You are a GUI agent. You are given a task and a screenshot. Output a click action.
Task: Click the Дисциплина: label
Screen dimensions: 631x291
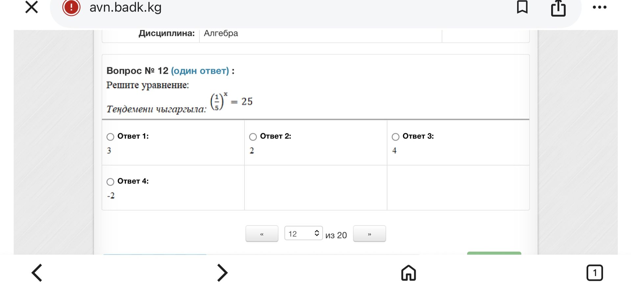[167, 33]
